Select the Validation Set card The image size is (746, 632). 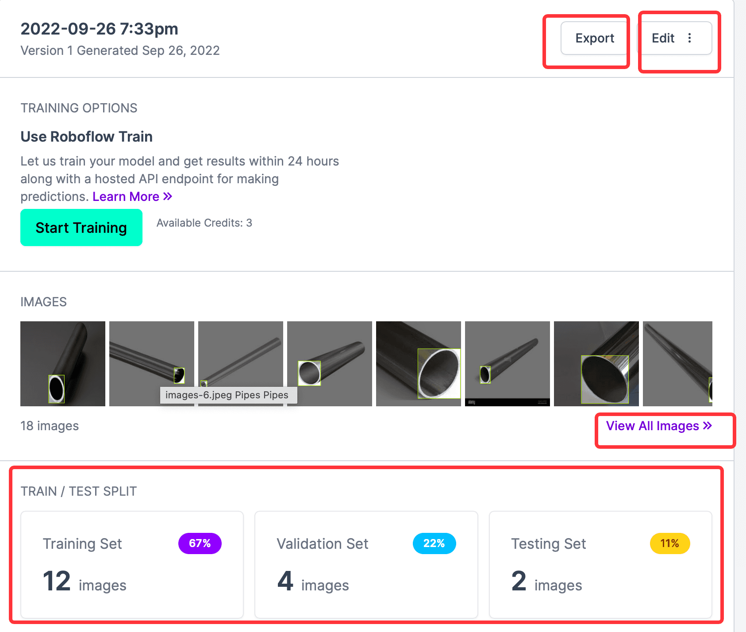[x=366, y=565]
